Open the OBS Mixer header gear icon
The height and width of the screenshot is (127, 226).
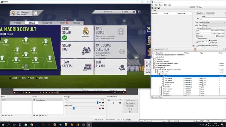[69, 97]
